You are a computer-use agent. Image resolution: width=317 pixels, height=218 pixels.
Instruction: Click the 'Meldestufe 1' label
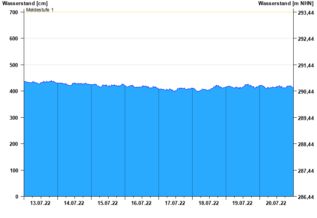[40, 10]
